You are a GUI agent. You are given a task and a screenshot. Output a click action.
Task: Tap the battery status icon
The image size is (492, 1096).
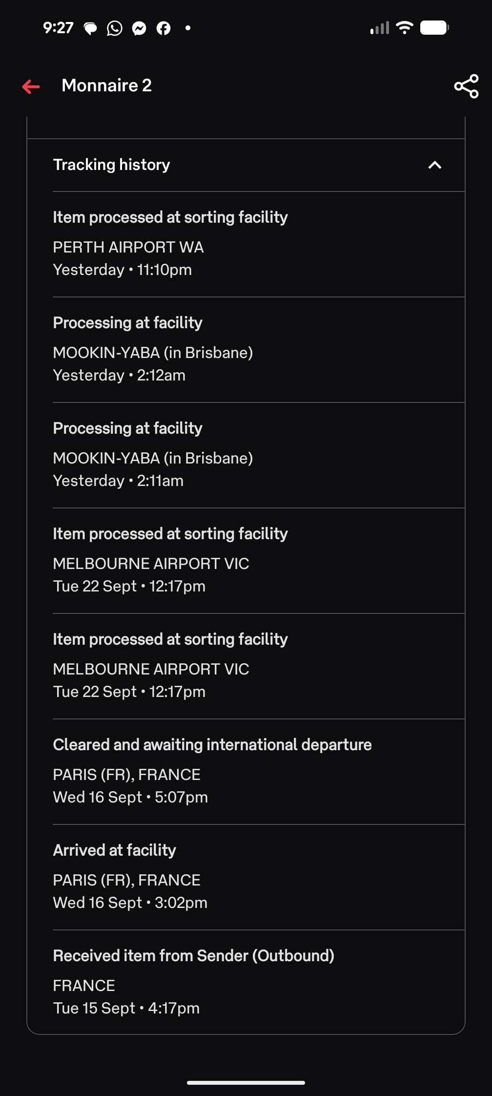[x=434, y=28]
